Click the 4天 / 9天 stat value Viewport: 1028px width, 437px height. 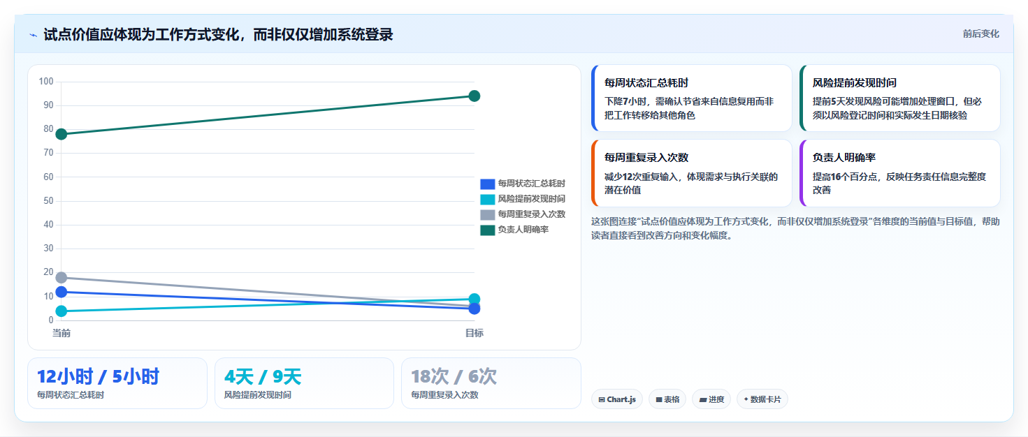coord(263,377)
